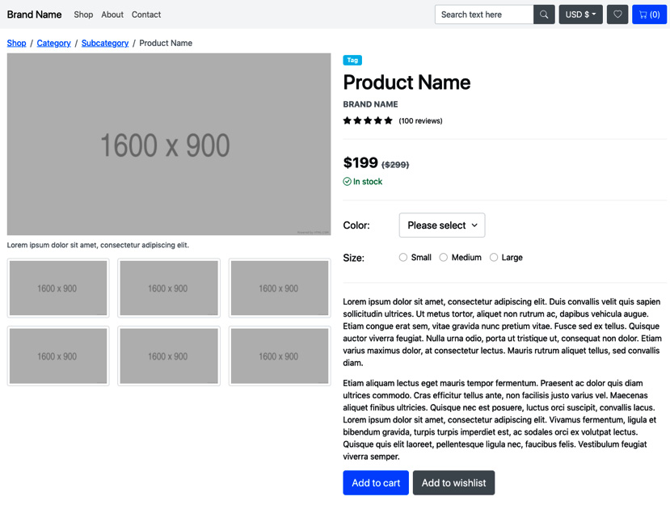Click the Contact menu item
The width and height of the screenshot is (670, 505).
point(146,15)
